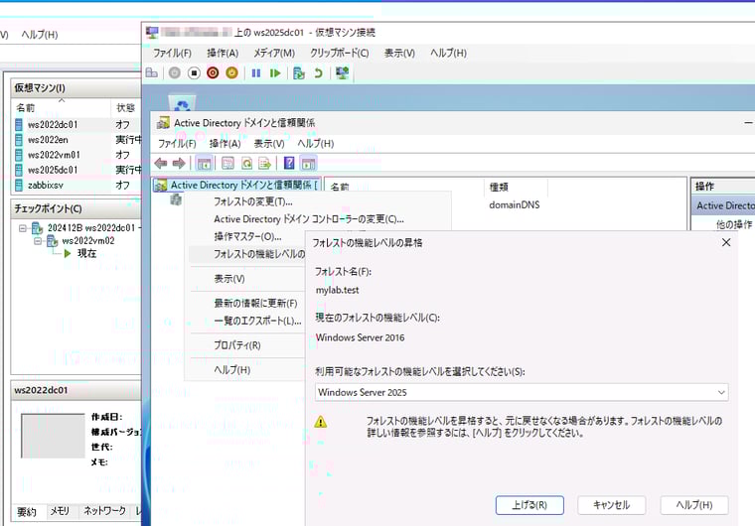
Task: Click the Recycle Bin on the VM desktop
Action: point(182,103)
